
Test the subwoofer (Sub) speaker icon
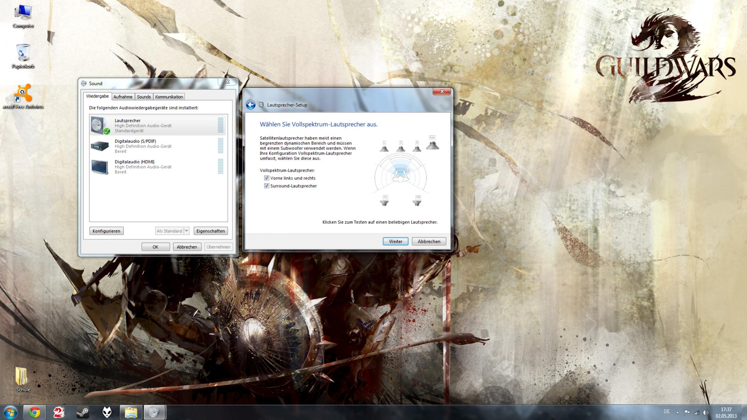pos(432,143)
